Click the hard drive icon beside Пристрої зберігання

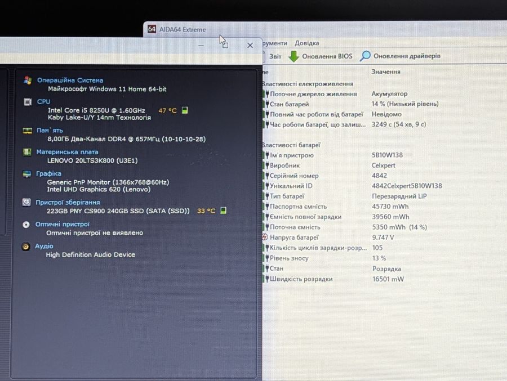tap(26, 202)
